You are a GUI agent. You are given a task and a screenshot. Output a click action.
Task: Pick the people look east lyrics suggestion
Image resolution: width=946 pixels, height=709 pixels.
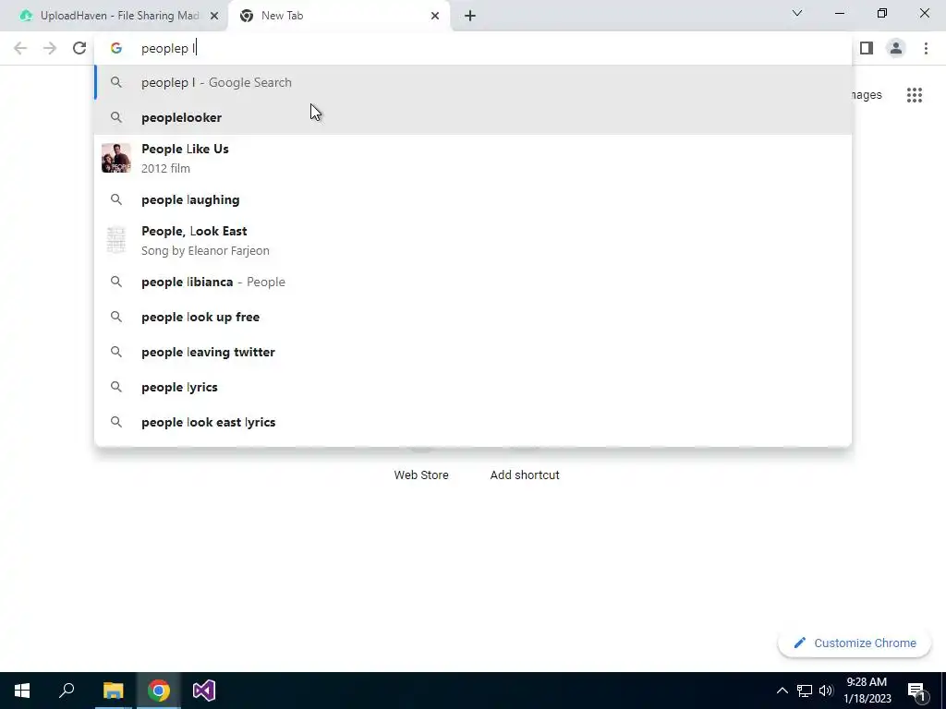tap(473, 422)
